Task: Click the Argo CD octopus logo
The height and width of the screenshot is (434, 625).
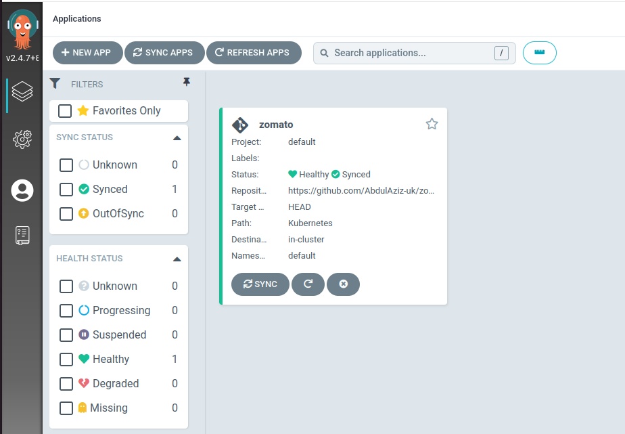Action: tap(22, 28)
